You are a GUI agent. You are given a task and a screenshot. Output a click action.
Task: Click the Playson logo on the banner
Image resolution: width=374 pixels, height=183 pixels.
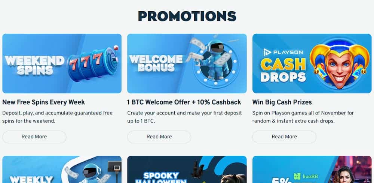coord(283,52)
